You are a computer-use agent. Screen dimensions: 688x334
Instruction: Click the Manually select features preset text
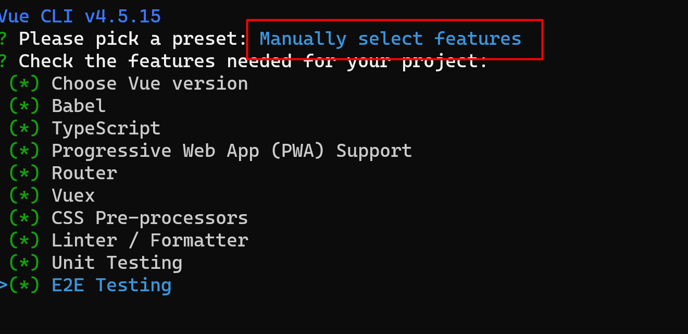390,39
